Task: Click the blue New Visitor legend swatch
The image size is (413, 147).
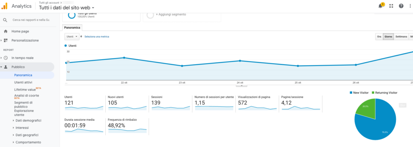Action: click(351, 93)
